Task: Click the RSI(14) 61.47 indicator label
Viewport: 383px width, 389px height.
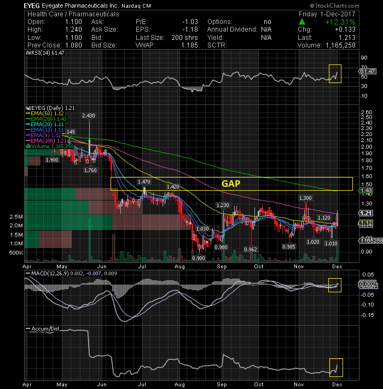Action: pyautogui.click(x=45, y=53)
